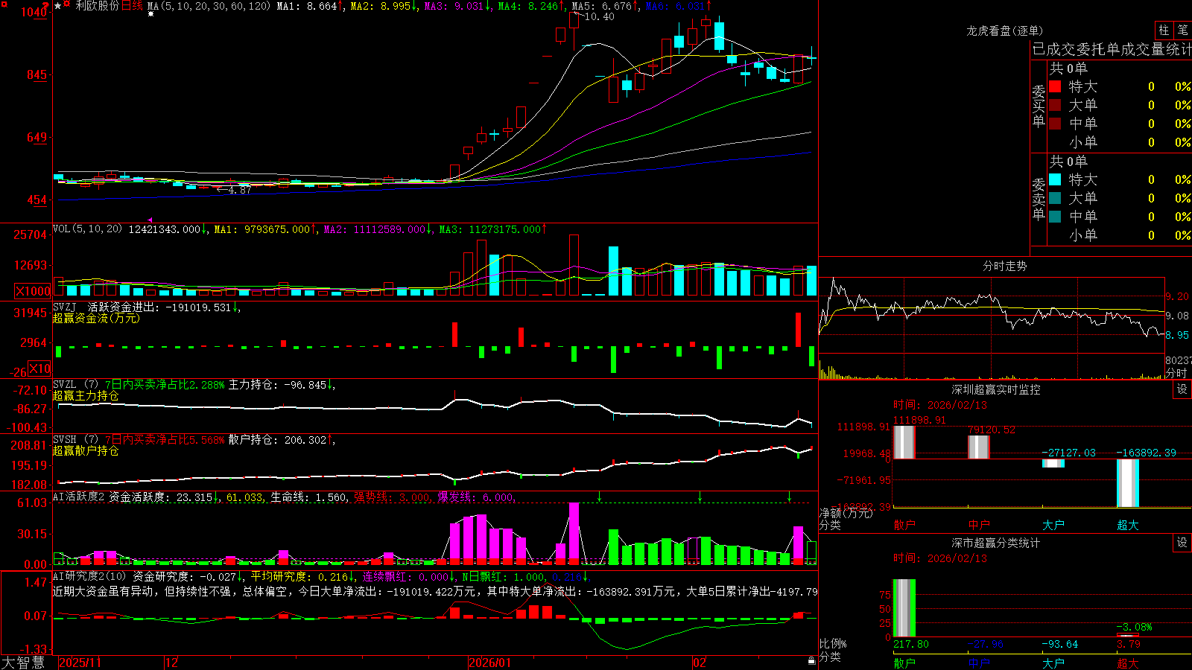Open 设 settings for 深市超赢分类统计
Viewport: 1192px width, 670px height.
[1182, 543]
